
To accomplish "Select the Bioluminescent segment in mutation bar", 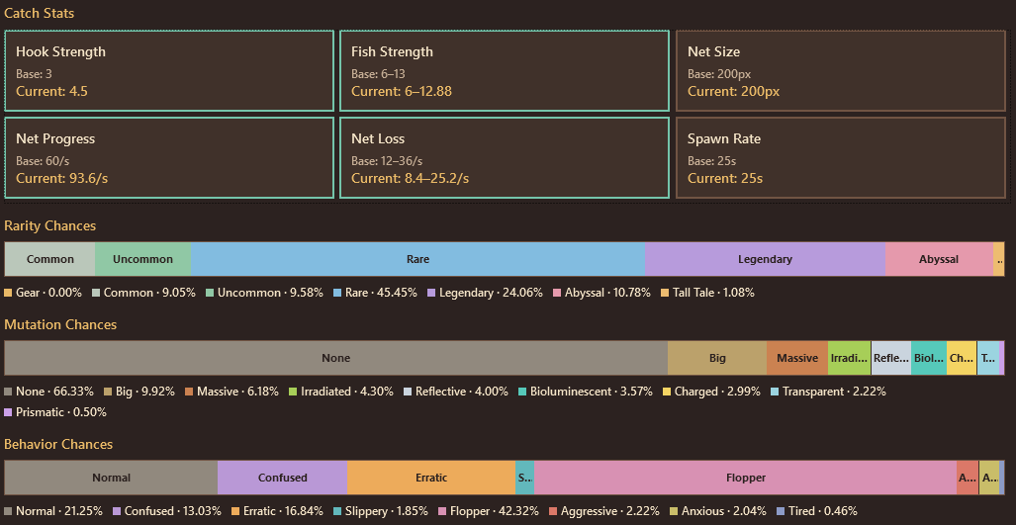I will click(929, 358).
